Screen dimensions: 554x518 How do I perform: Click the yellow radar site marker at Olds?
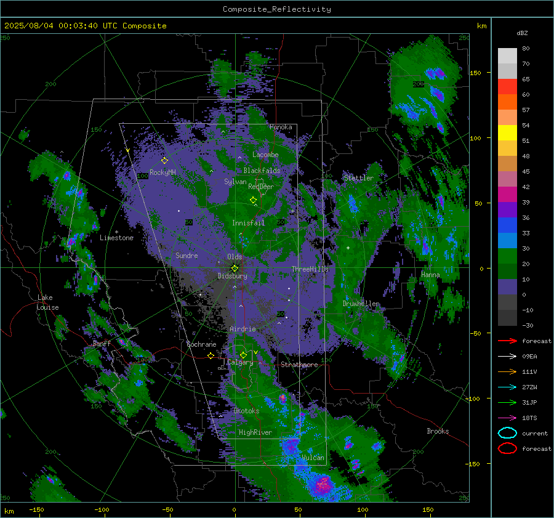tap(235, 269)
